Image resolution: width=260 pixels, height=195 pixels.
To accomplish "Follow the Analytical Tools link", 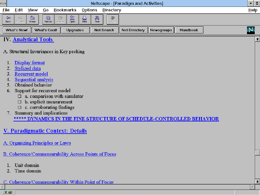I will (33, 39).
